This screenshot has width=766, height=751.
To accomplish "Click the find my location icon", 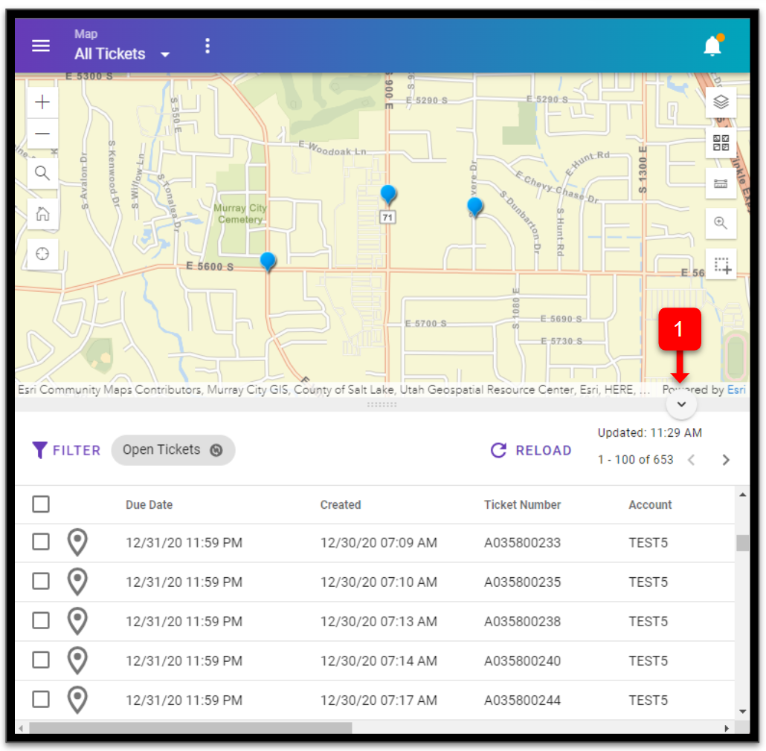I will tap(42, 254).
